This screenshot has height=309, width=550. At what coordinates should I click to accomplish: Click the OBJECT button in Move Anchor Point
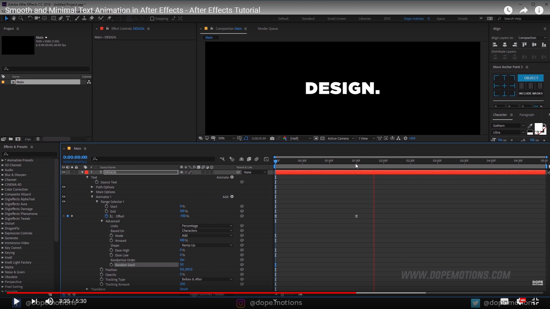pos(531,78)
